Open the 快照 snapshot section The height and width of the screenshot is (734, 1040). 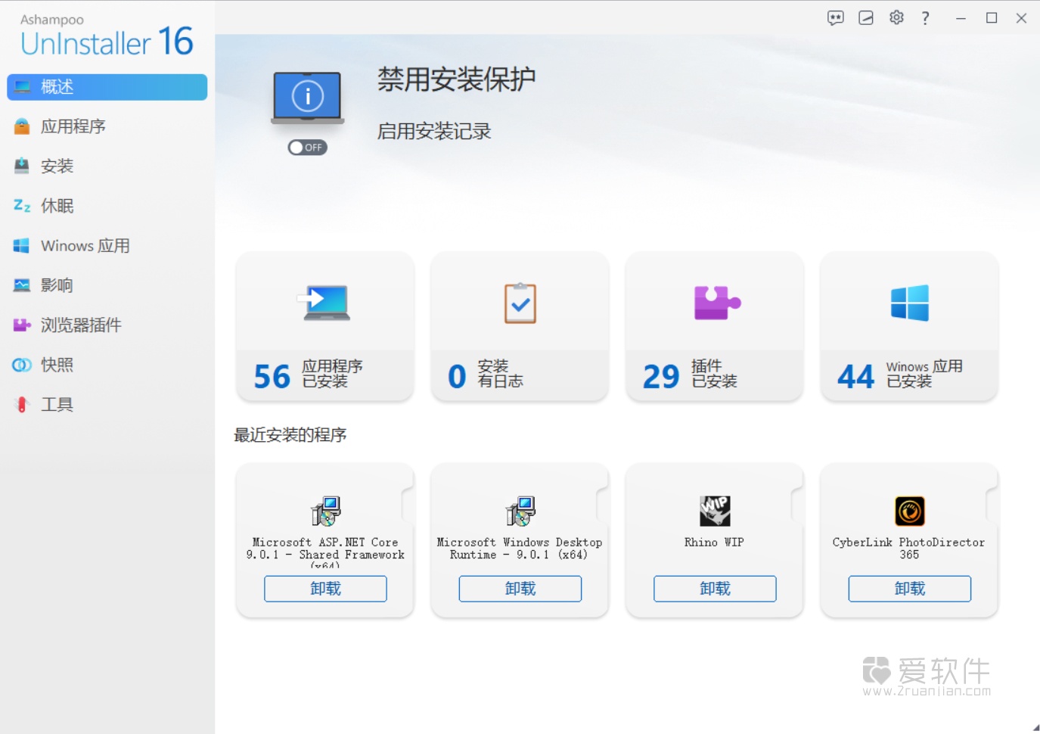(x=56, y=365)
